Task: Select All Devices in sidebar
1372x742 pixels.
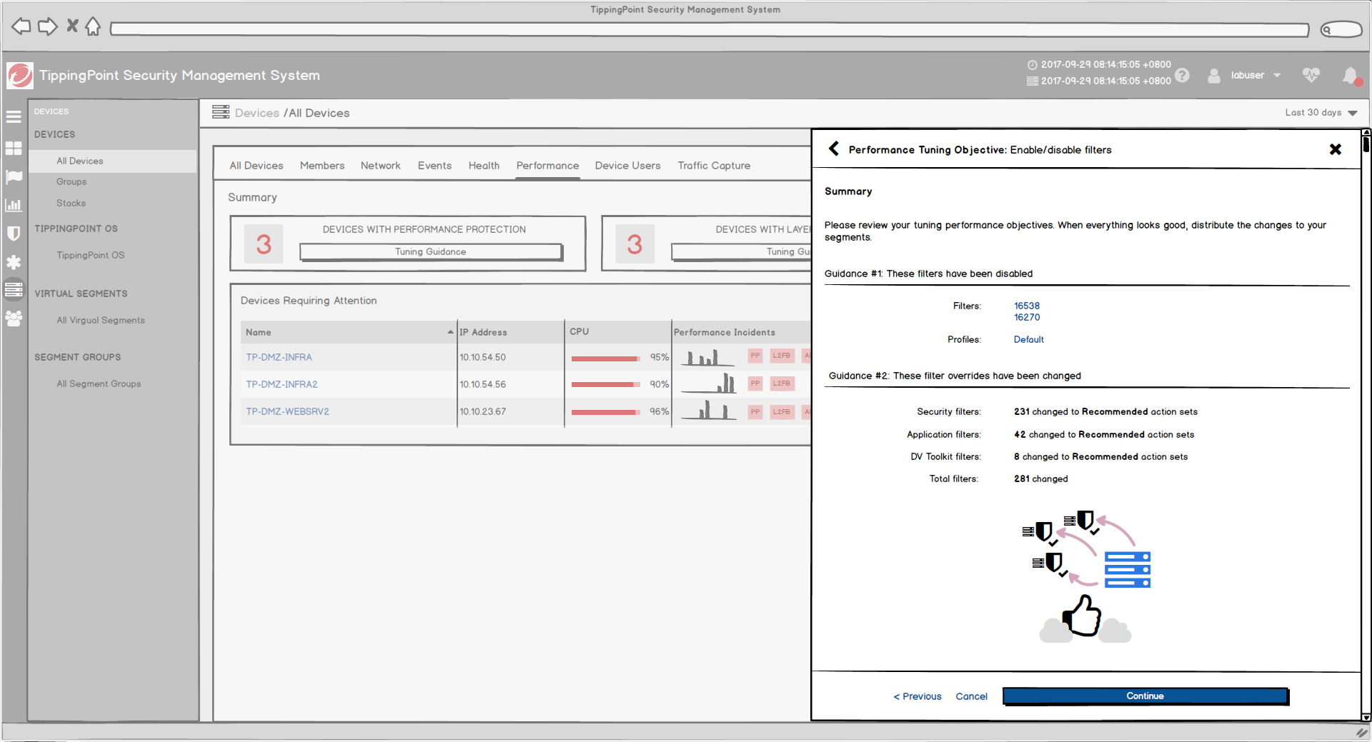Action: click(x=113, y=161)
